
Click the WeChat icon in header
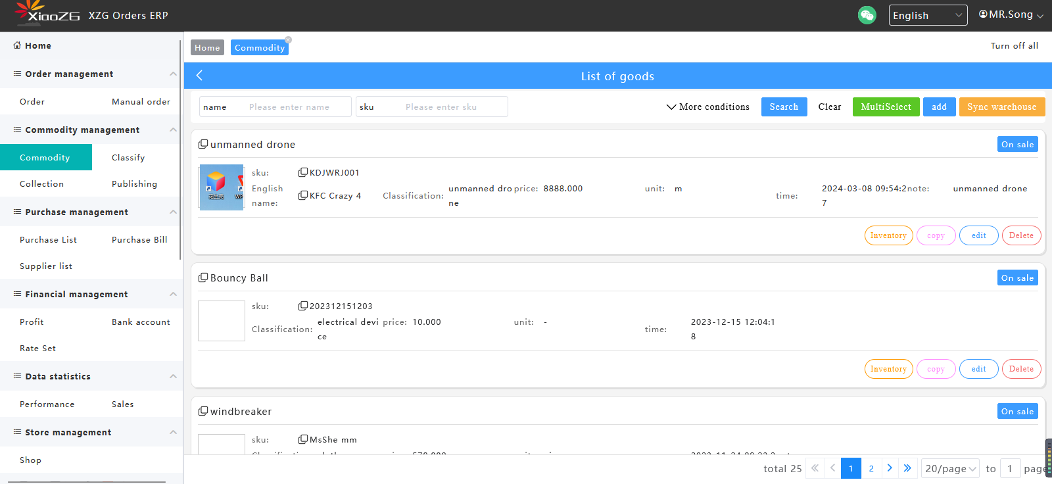coord(867,15)
